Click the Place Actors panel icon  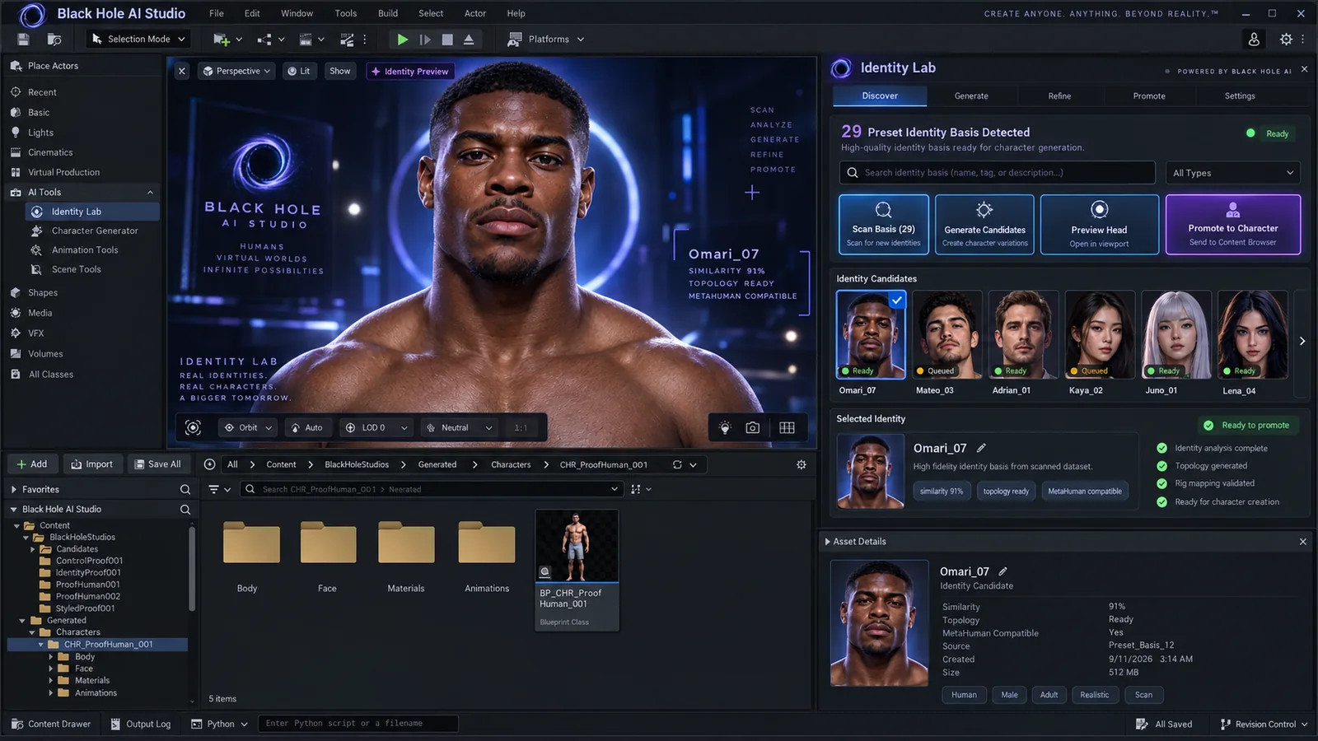point(16,66)
